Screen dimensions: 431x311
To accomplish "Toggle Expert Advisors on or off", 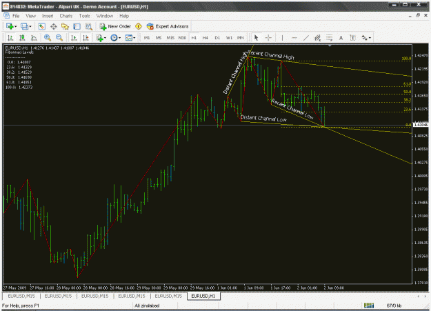I will (168, 26).
